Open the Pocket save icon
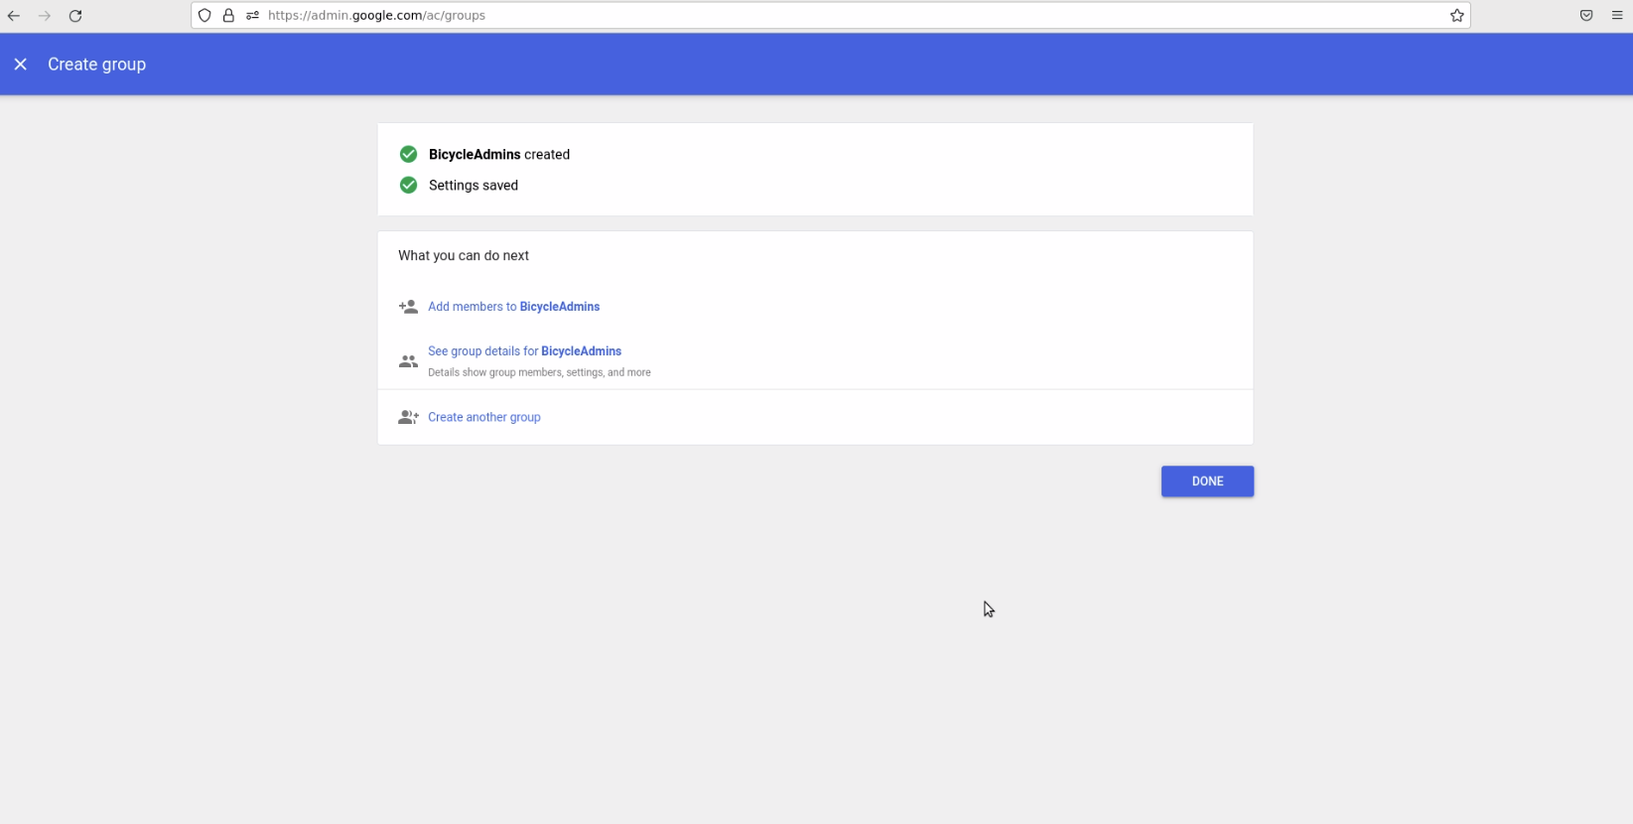The image size is (1633, 824). pyautogui.click(x=1586, y=16)
